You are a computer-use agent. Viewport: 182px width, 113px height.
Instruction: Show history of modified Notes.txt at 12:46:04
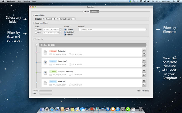click(144, 85)
